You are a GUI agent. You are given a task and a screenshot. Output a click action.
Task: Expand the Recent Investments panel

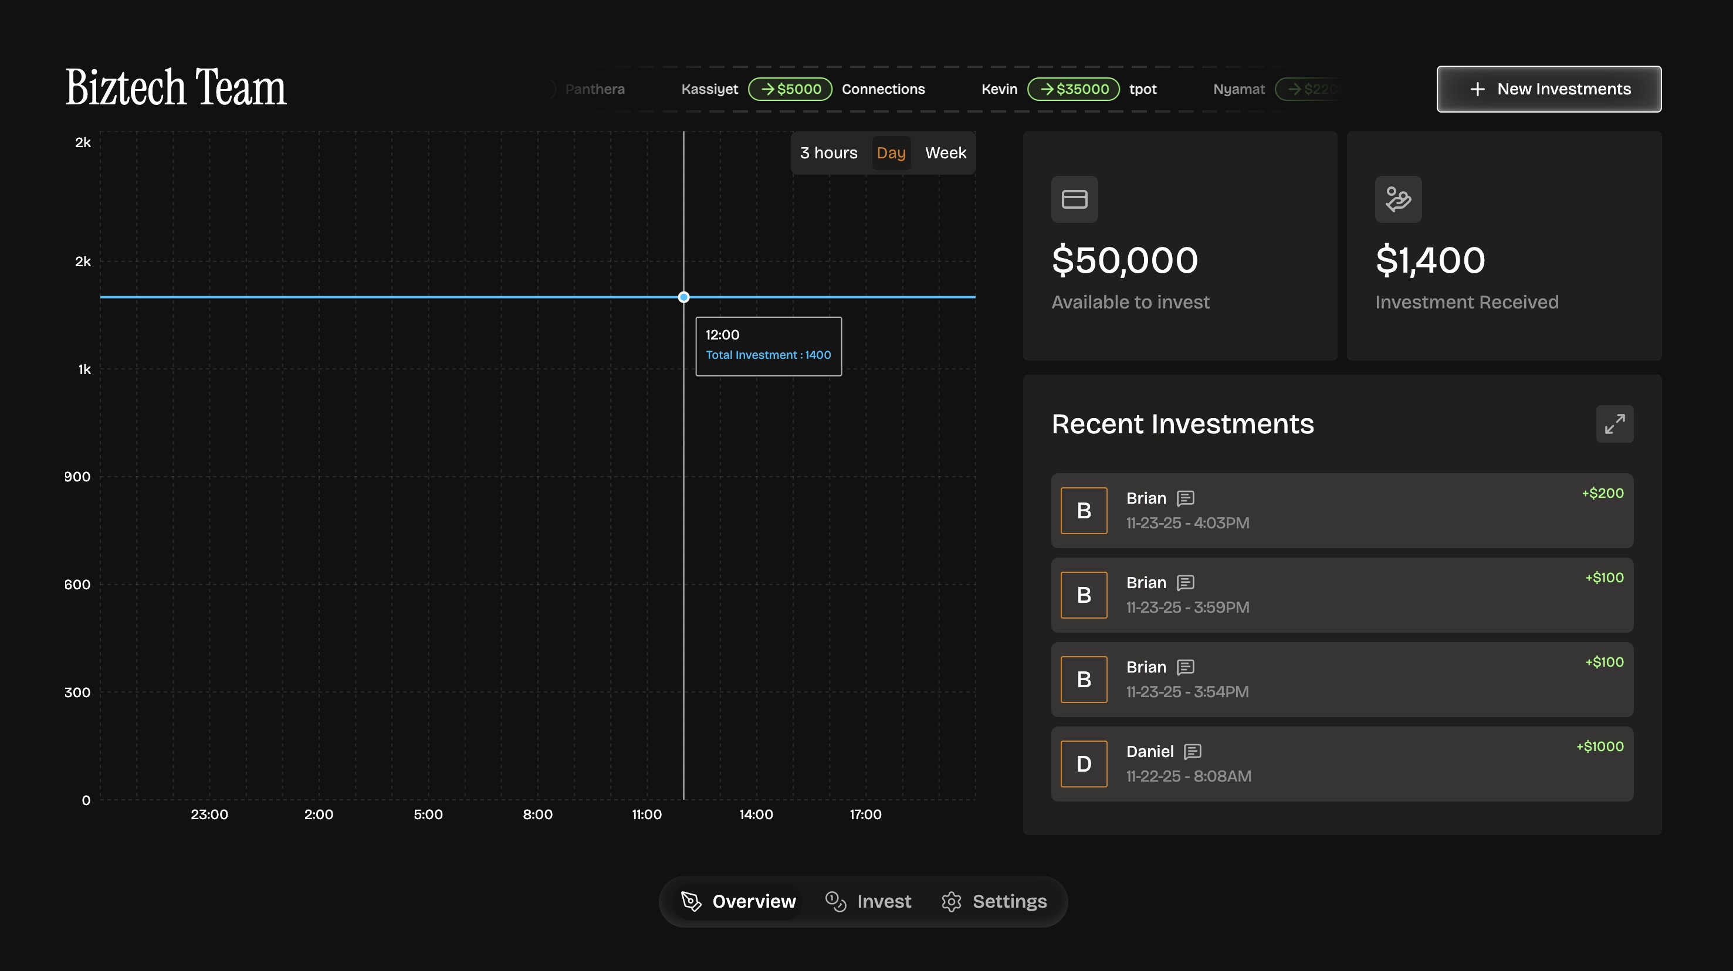click(1614, 423)
